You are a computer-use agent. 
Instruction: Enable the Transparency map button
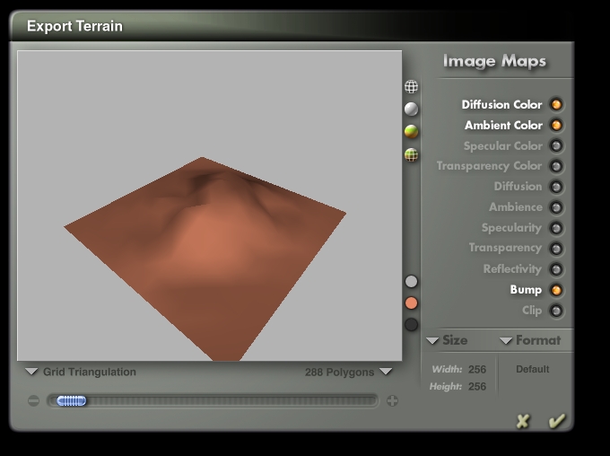point(556,249)
